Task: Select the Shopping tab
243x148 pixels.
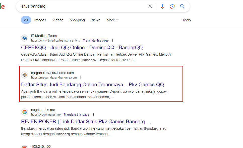Action: pyautogui.click(x=77, y=20)
